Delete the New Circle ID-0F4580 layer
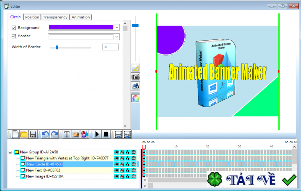 (x=134, y=164)
